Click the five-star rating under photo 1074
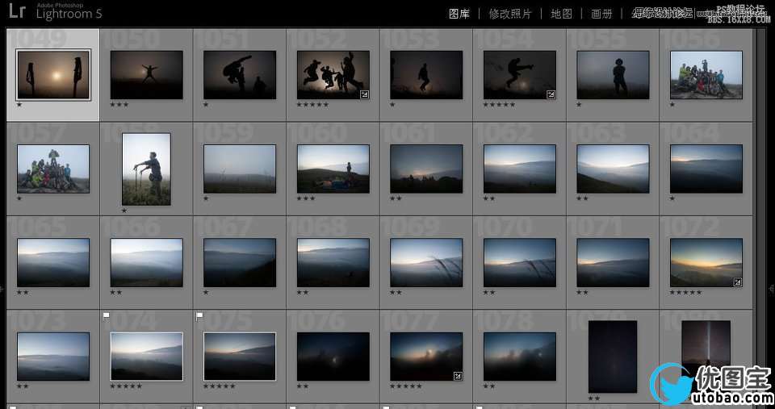Viewport: 775px width, 409px height. click(126, 387)
